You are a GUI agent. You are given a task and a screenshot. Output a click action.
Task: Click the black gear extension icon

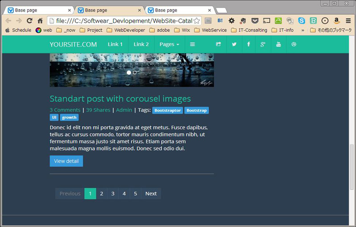point(231,21)
